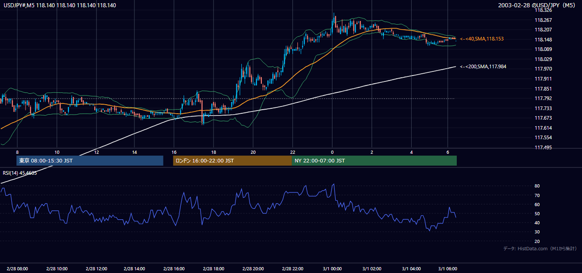Click the USDJPY#,M5 symbol header text
Viewport: 582px width, 273px height.
pos(60,5)
